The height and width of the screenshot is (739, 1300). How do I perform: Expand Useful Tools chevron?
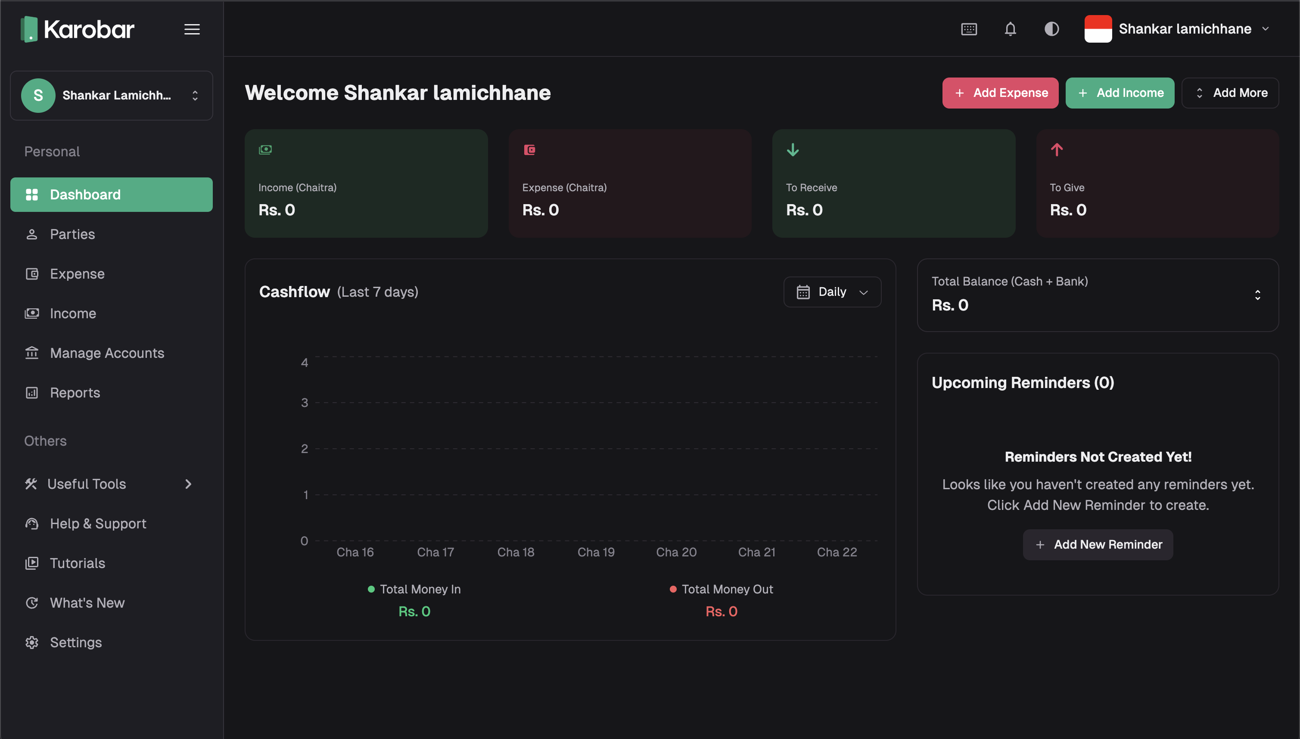tap(188, 484)
